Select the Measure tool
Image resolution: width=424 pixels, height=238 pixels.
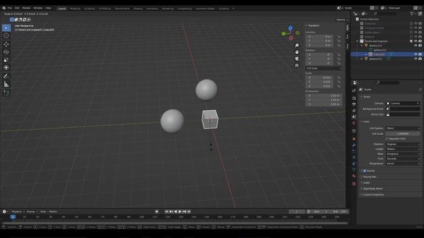coord(6,85)
